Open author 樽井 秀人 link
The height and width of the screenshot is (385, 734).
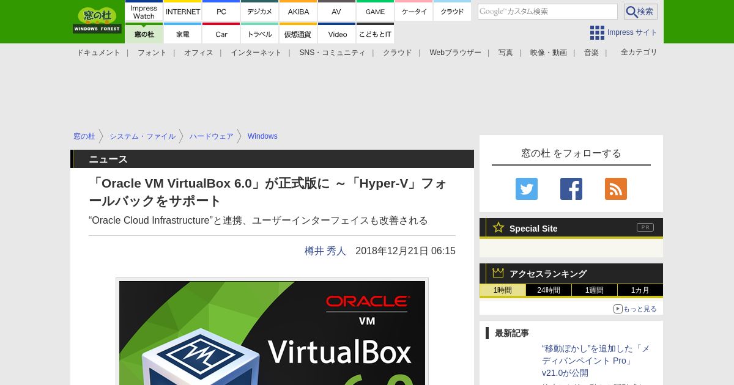pos(325,251)
